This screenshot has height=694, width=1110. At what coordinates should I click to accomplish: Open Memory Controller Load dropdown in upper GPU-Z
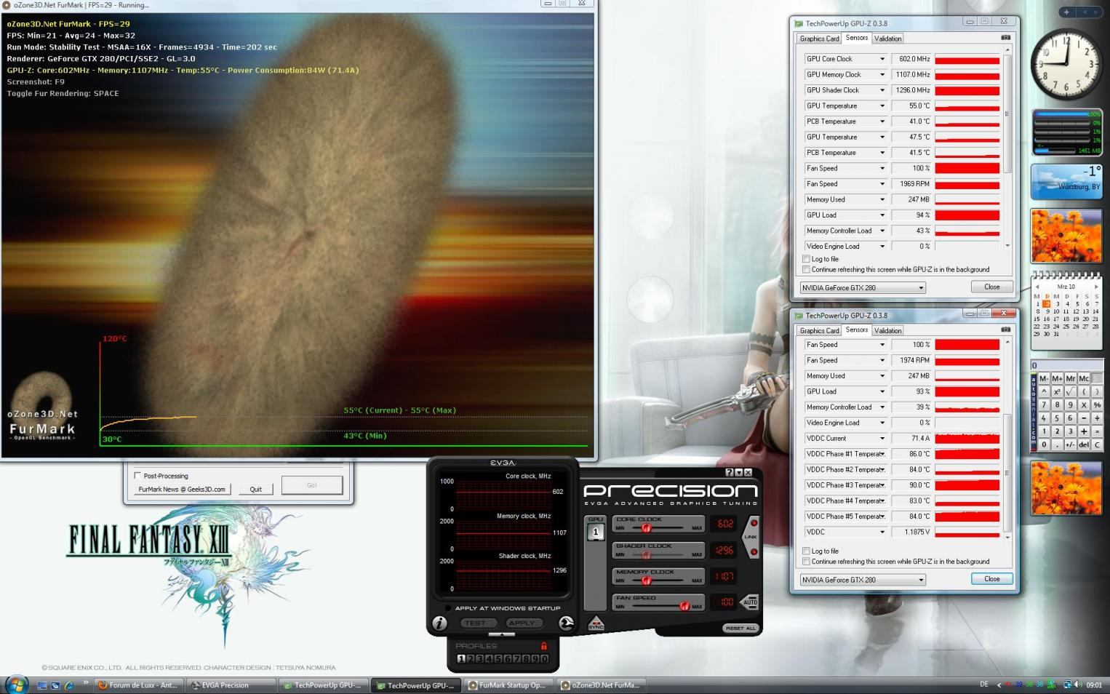click(882, 231)
